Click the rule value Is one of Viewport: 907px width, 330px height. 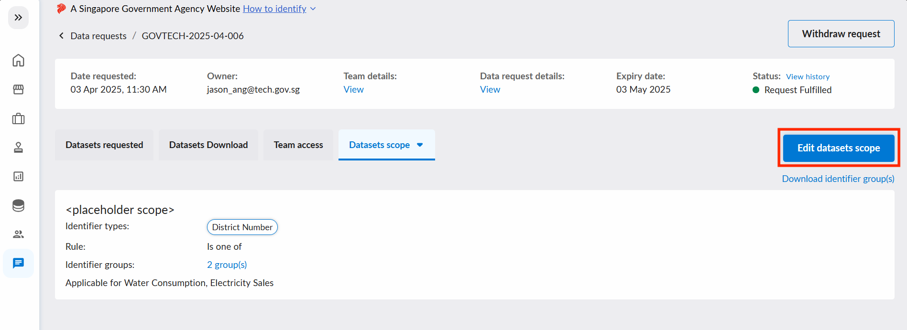[224, 246]
